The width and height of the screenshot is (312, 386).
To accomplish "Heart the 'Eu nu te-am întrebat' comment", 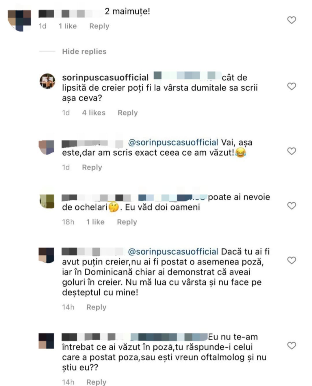I will click(x=291, y=346).
